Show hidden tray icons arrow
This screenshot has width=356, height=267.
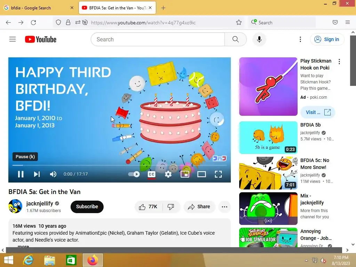tap(307, 260)
